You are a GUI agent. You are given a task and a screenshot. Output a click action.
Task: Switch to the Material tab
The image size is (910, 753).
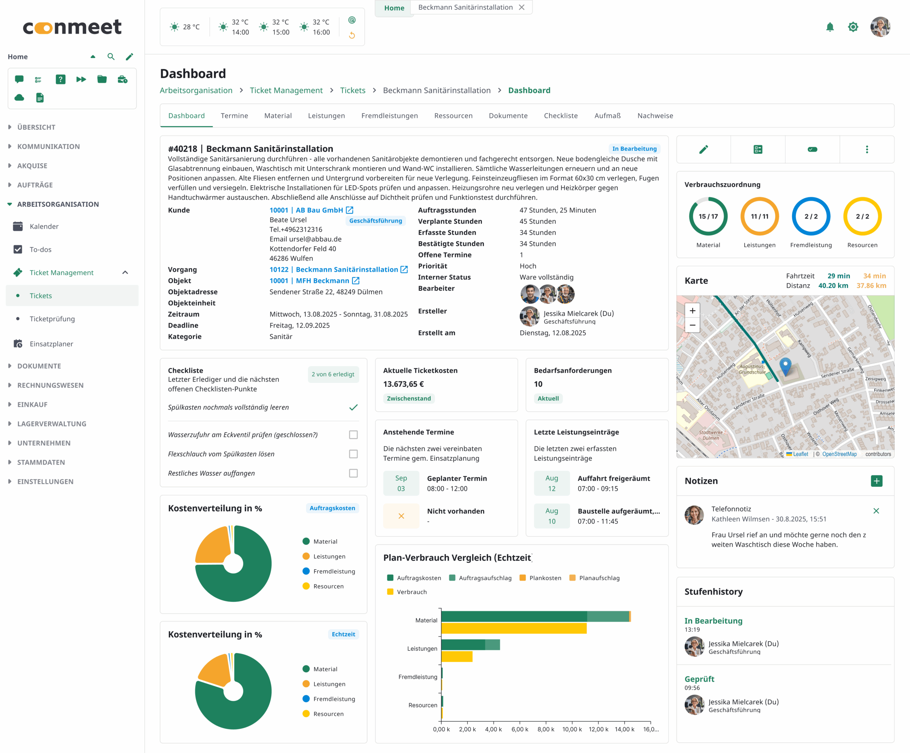click(x=278, y=116)
